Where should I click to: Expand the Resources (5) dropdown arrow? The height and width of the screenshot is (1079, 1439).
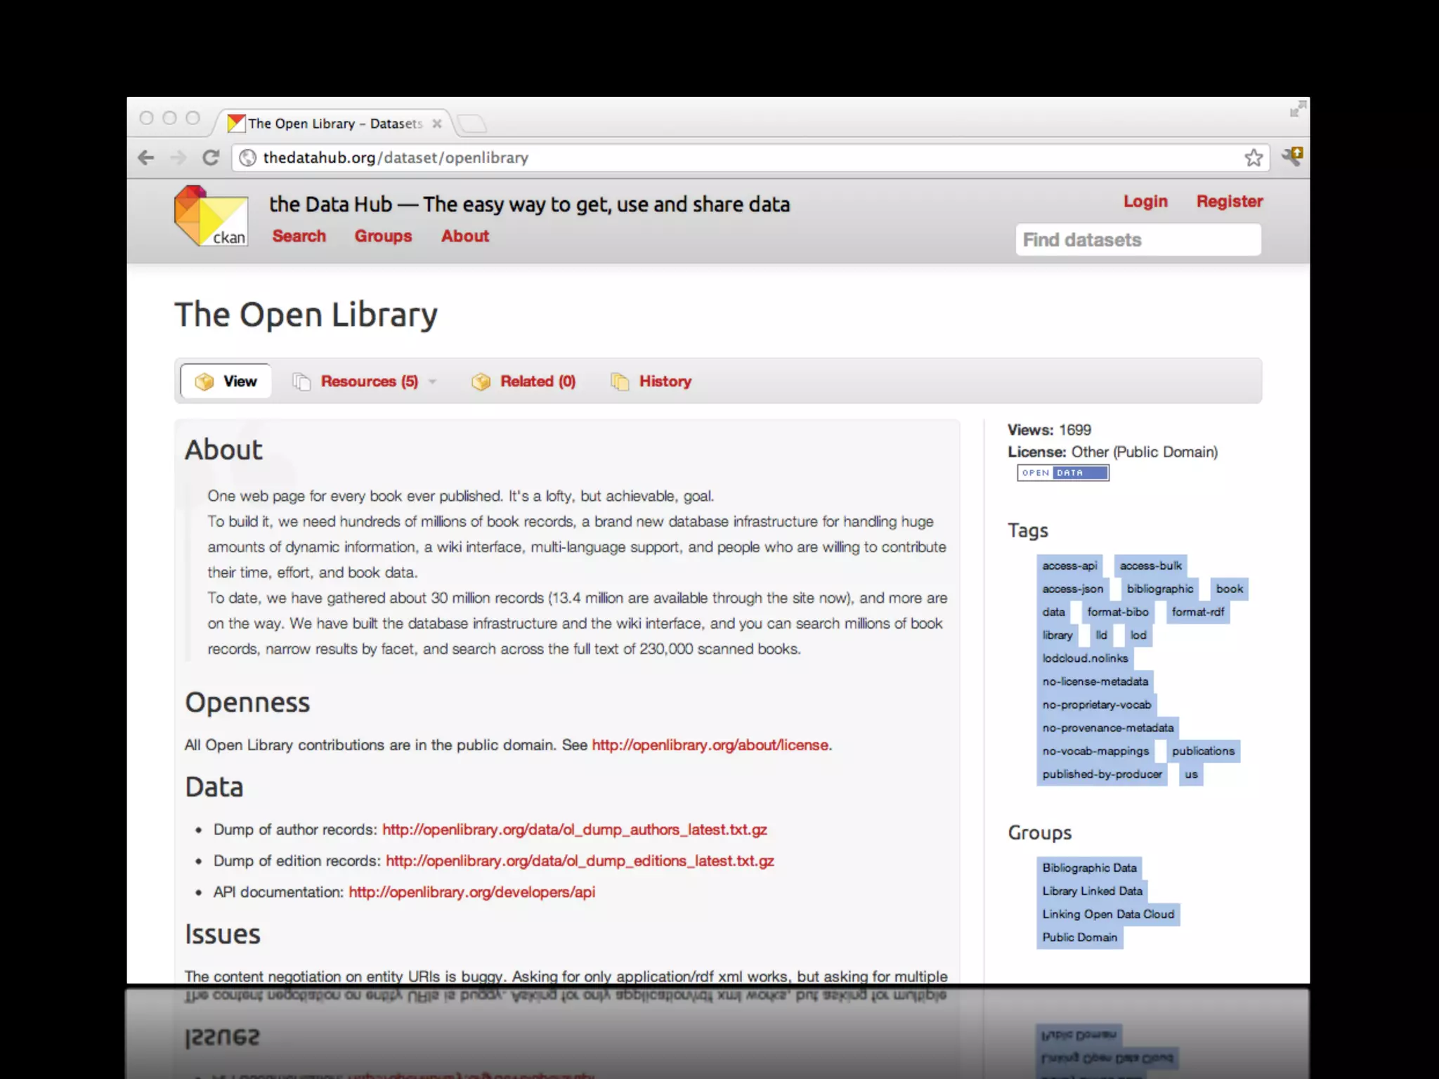coord(433,381)
